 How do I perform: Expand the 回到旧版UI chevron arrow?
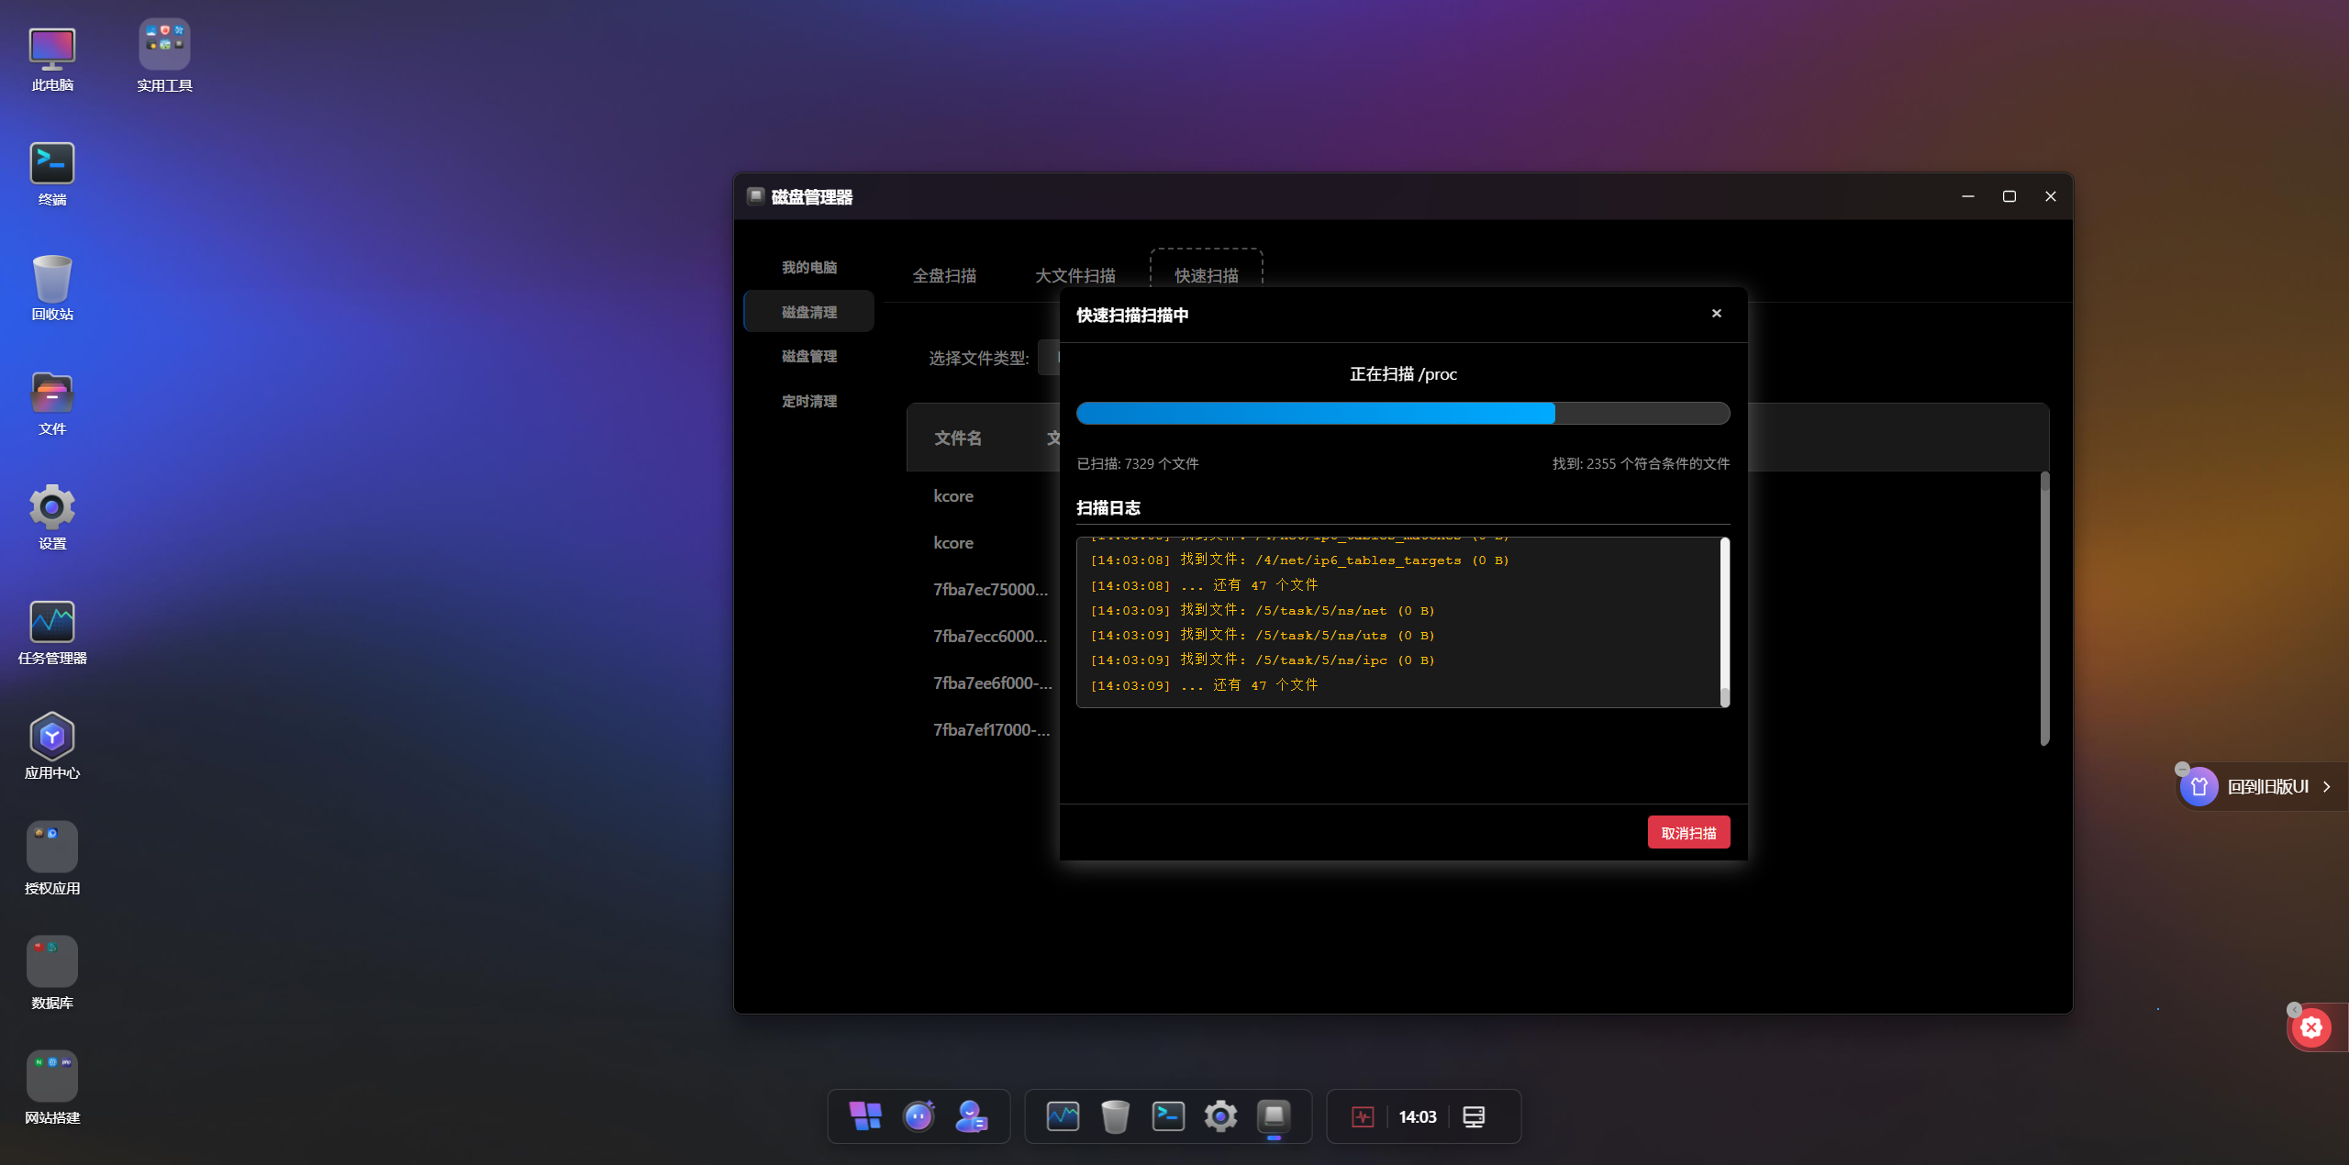(x=2327, y=786)
